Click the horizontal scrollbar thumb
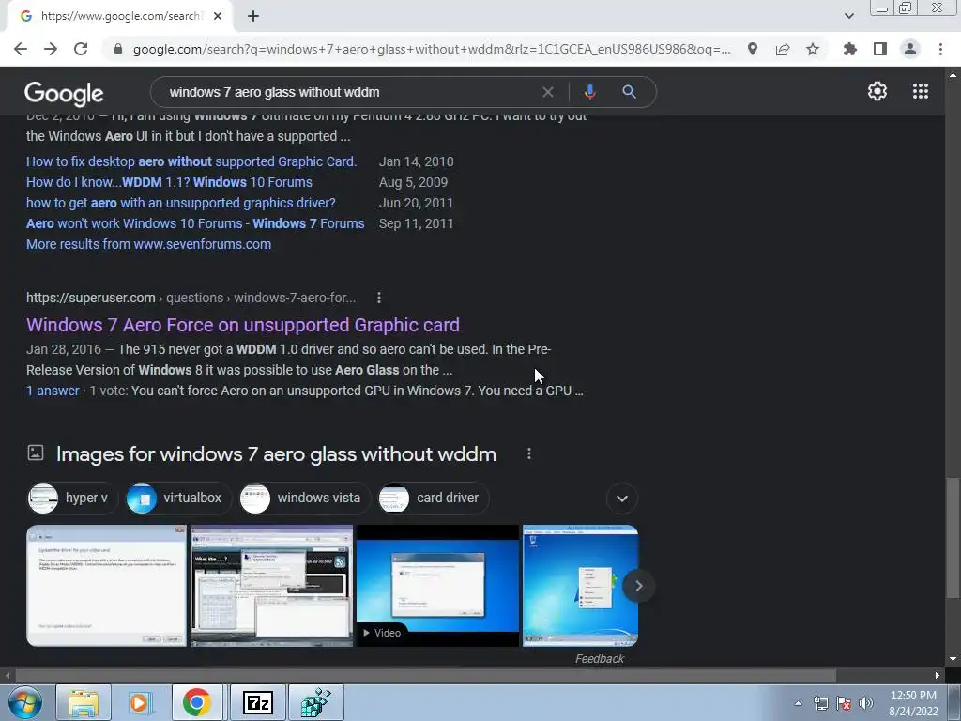The width and height of the screenshot is (961, 721). tap(425, 675)
